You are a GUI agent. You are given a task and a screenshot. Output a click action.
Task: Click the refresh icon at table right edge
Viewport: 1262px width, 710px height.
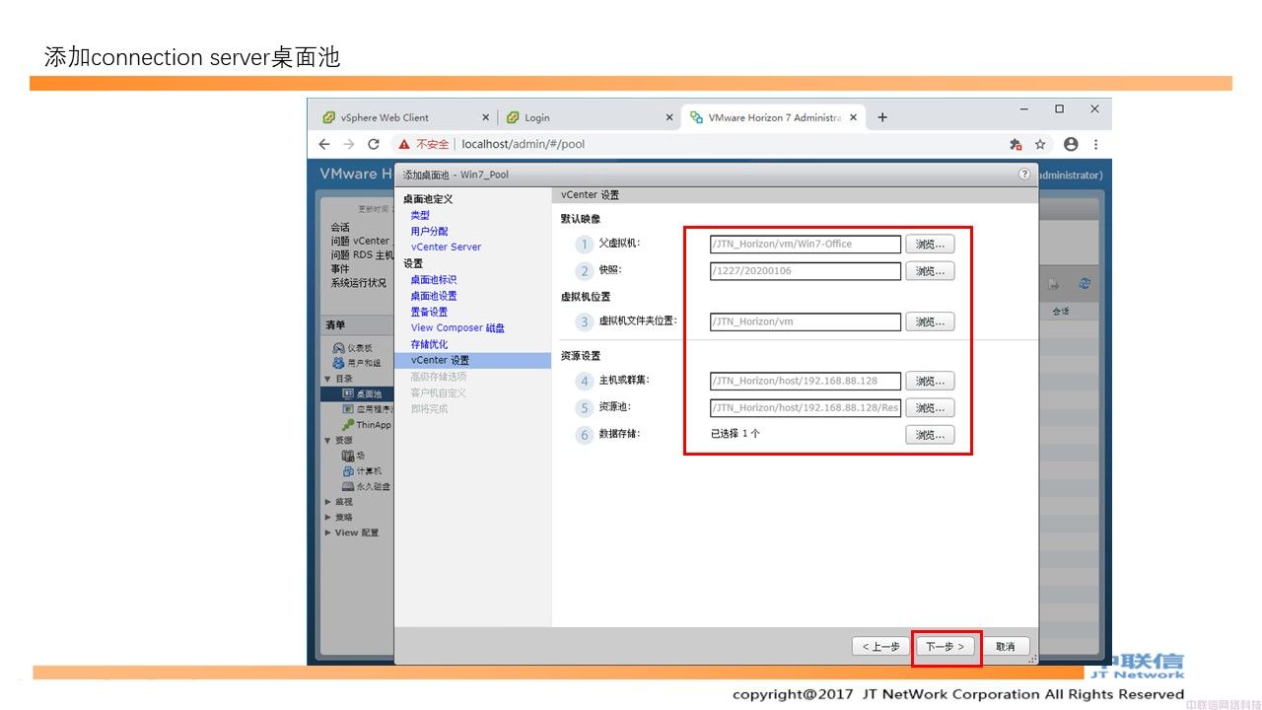click(x=1085, y=283)
